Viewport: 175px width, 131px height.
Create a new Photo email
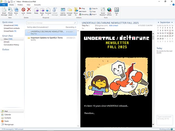[x=10, y=11]
